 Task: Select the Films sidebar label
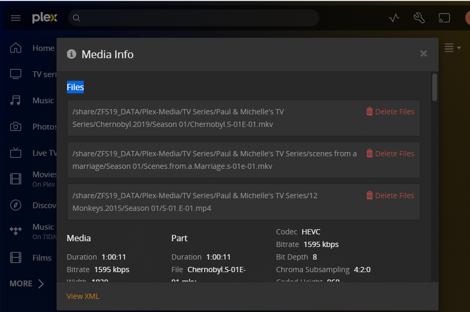coord(42,257)
